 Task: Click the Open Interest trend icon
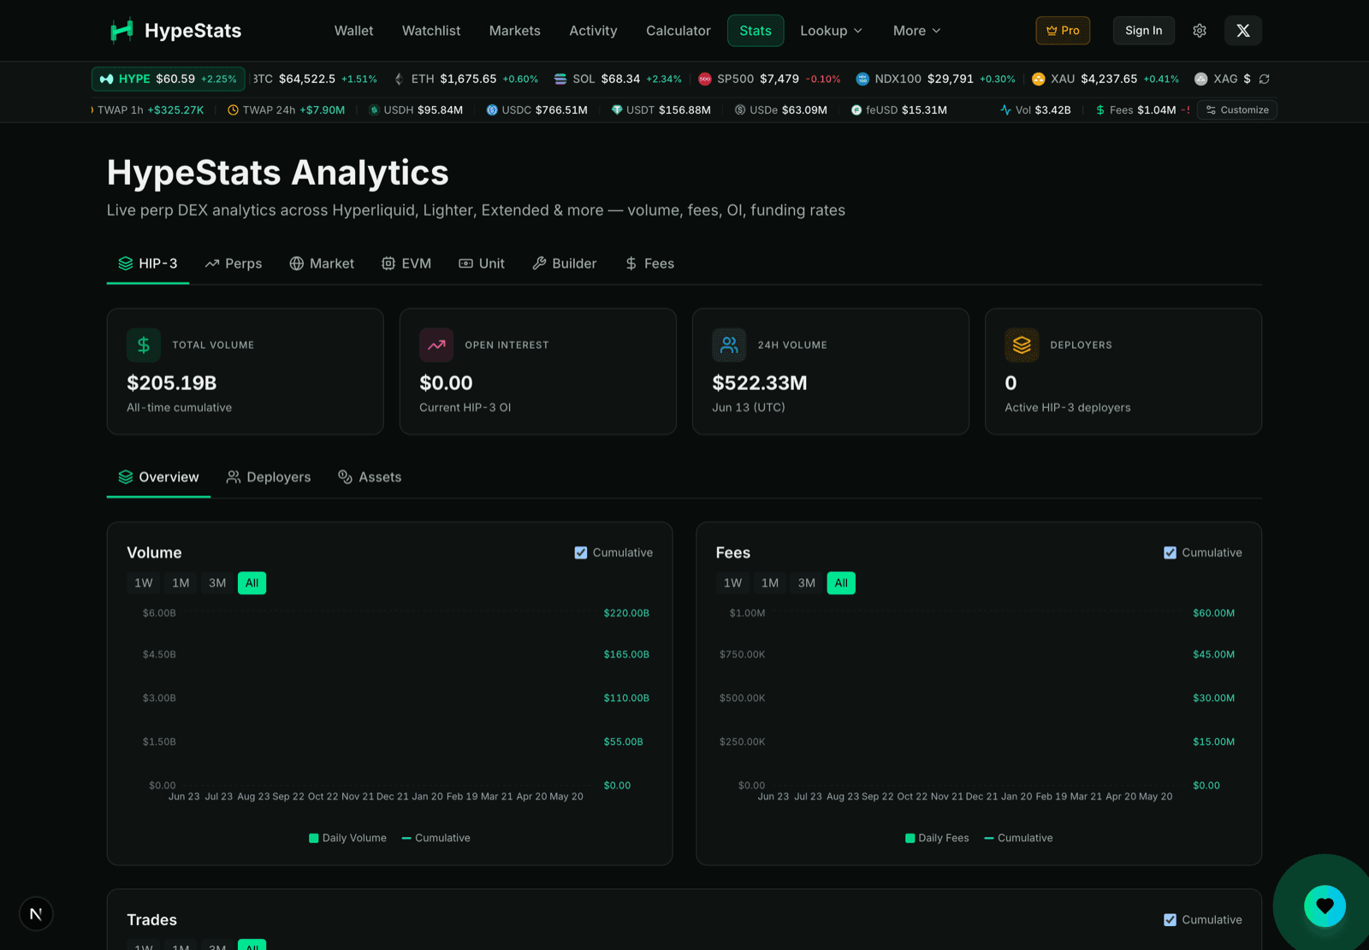click(x=436, y=345)
